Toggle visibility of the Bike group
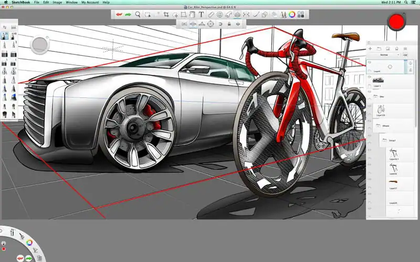420x262 pixels. point(370,92)
